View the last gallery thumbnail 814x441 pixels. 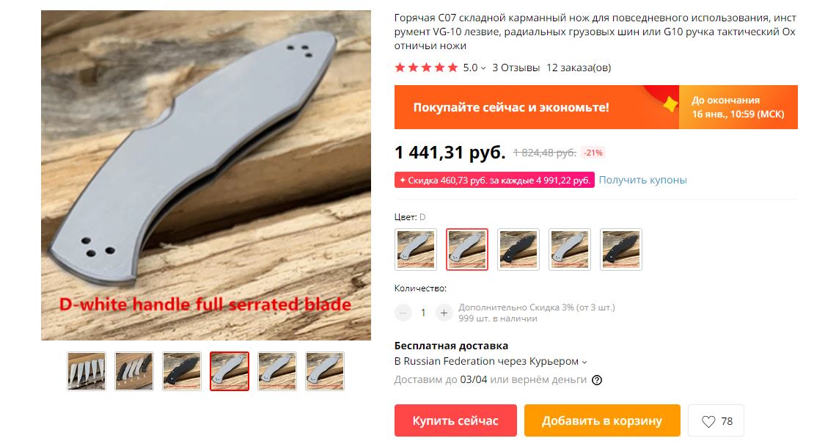tap(324, 371)
